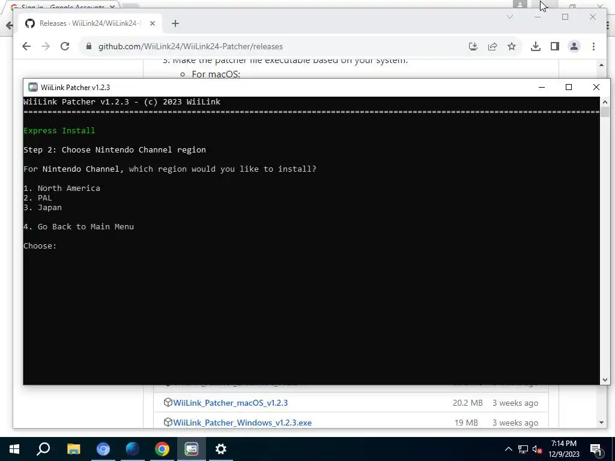The width and height of the screenshot is (615, 461).
Task: Click the green 'Express Install' heading
Action: [x=59, y=130]
